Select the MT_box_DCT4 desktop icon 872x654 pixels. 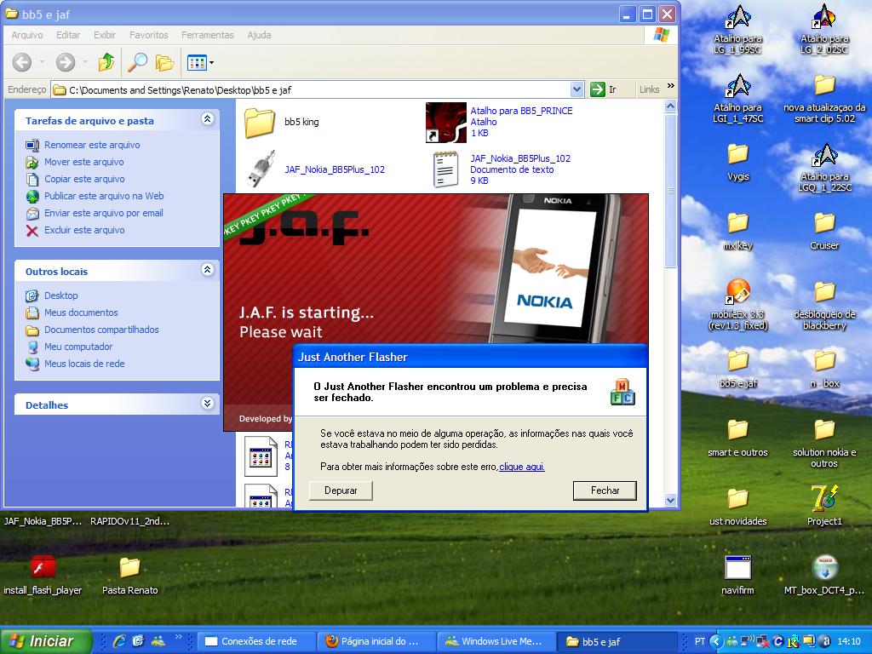coord(824,575)
